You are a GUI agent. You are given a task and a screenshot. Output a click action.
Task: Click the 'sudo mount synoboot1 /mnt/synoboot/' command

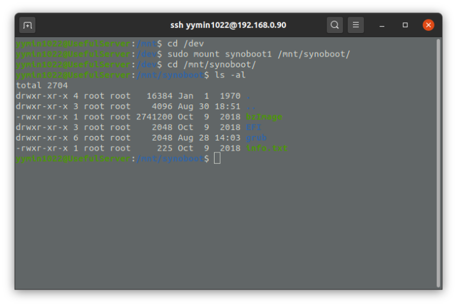coord(258,54)
